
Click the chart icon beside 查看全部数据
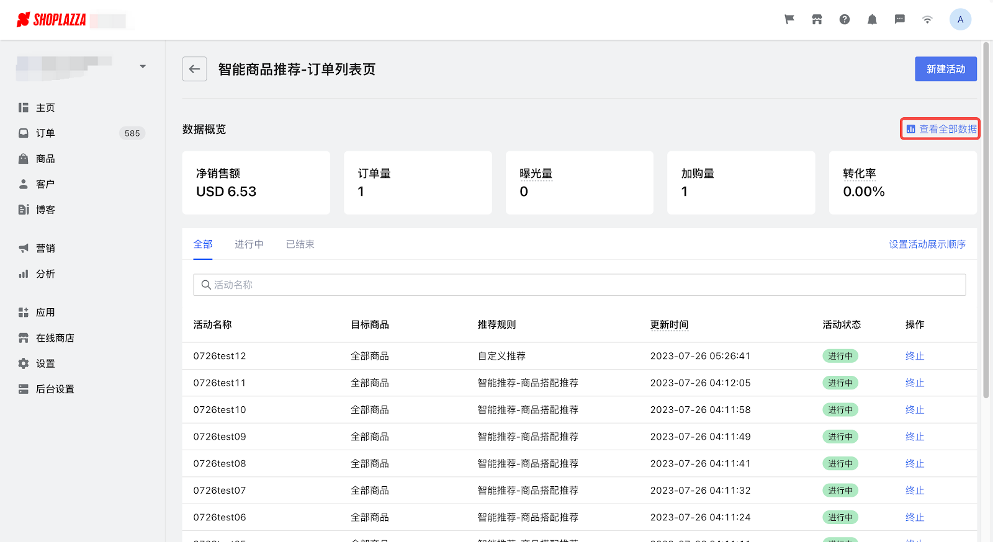point(910,129)
